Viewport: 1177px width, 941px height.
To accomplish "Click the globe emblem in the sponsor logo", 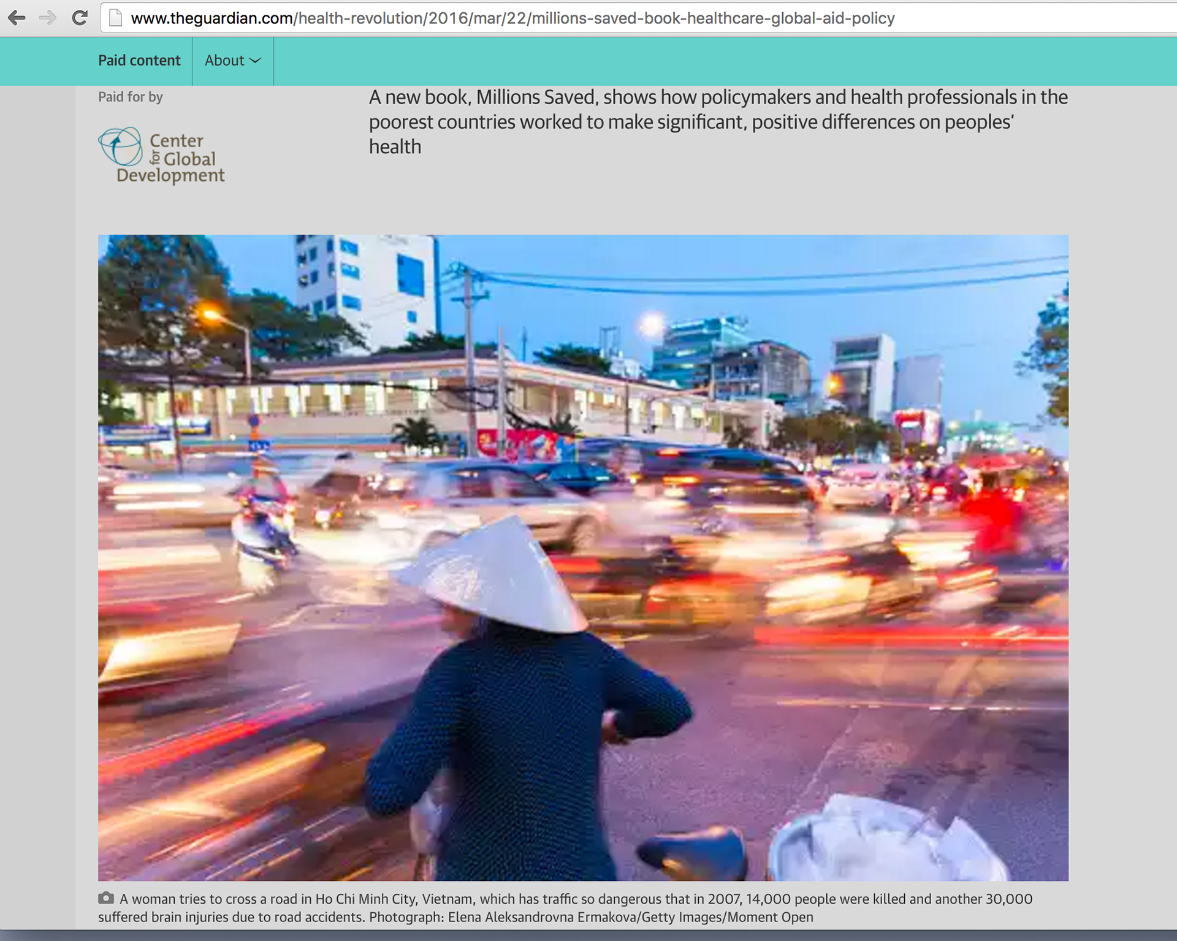I will 120,147.
